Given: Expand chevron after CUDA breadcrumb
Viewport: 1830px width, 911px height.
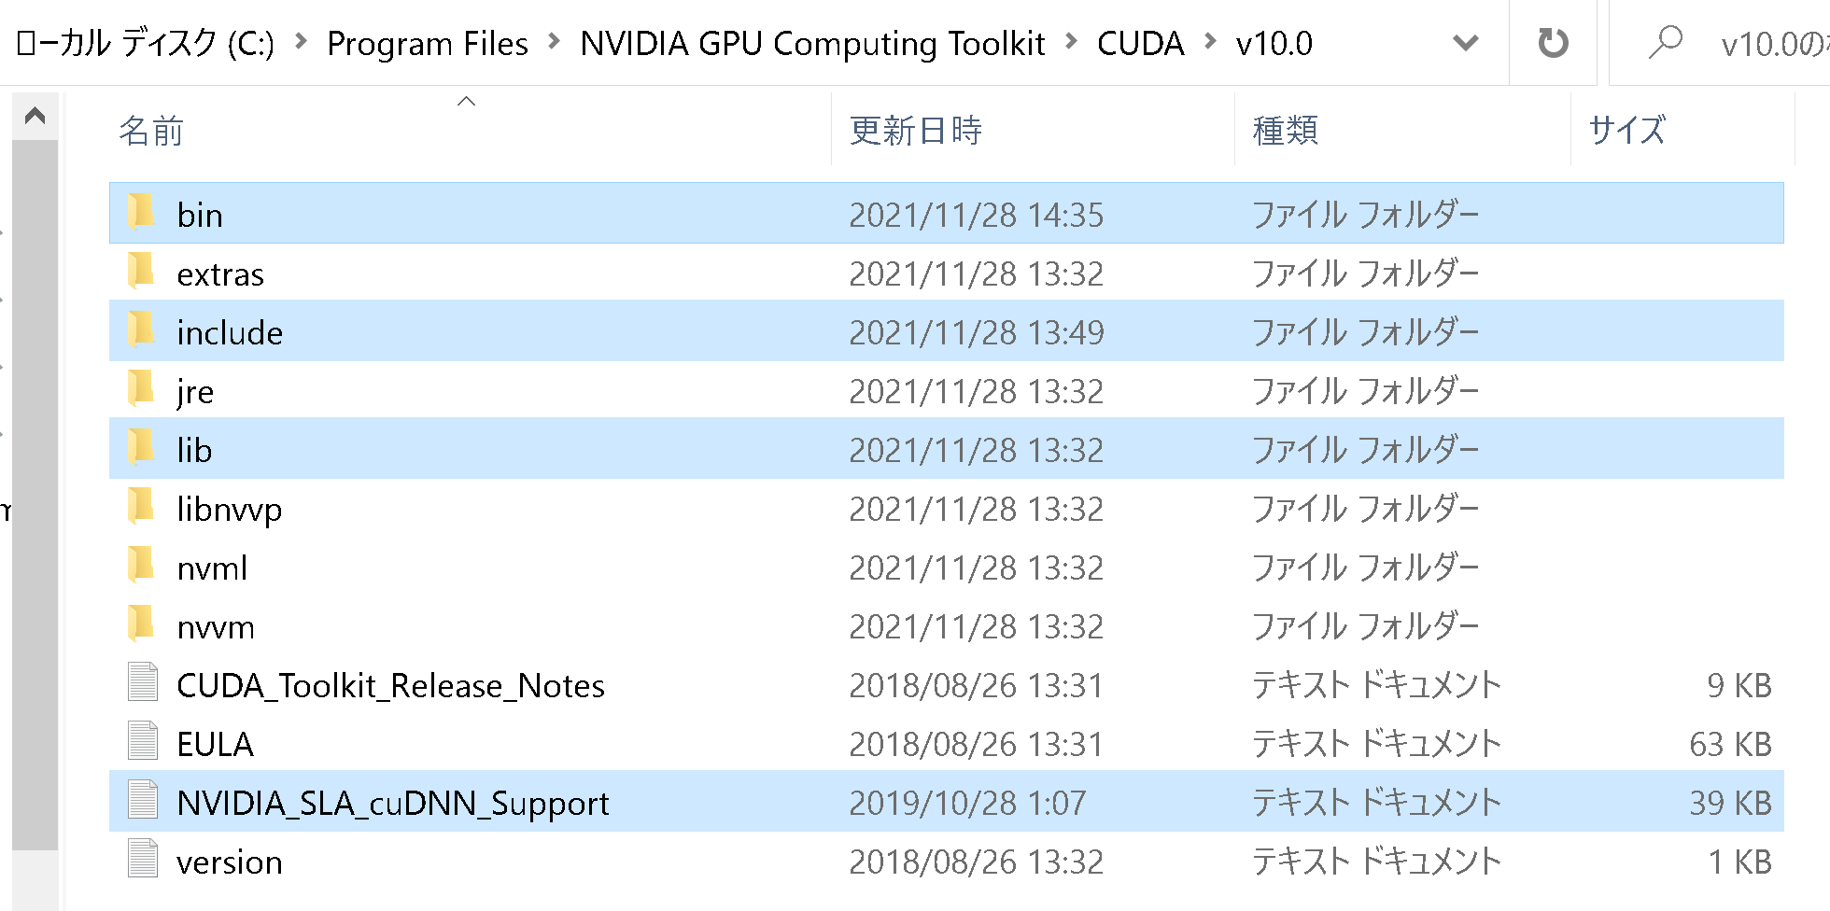Looking at the screenshot, I should [1210, 42].
